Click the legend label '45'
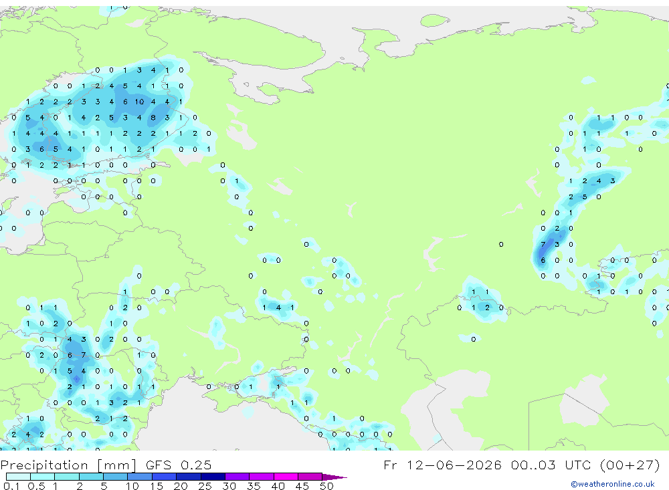Image resolution: width=669 pixels, height=490 pixels. (302, 486)
